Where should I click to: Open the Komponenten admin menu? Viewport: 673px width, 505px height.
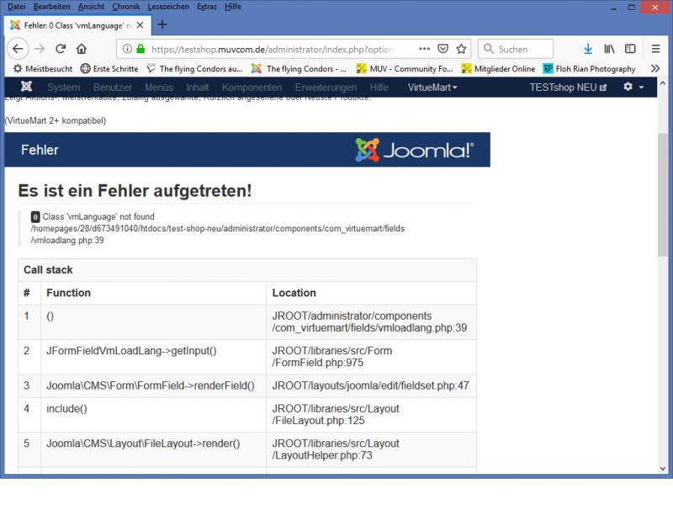252,88
